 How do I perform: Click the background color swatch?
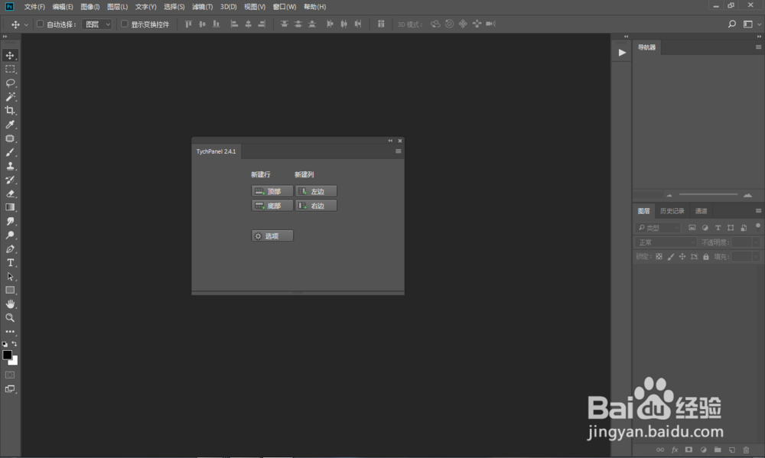15,362
